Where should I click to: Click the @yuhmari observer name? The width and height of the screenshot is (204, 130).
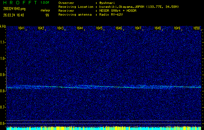pos(107,3)
